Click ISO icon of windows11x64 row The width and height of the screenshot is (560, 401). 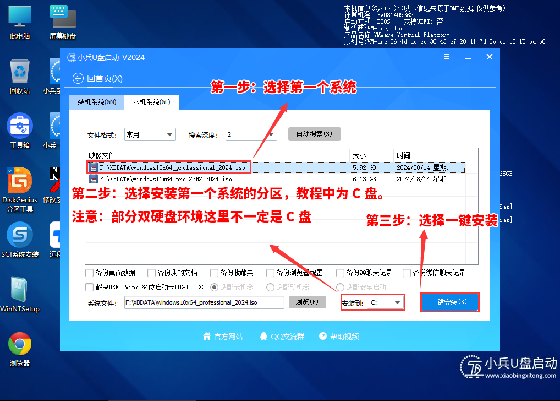tap(94, 179)
